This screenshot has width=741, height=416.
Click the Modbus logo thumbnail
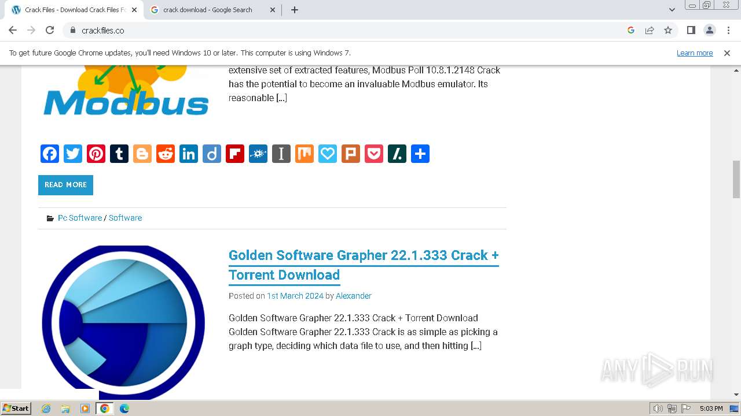click(x=126, y=91)
